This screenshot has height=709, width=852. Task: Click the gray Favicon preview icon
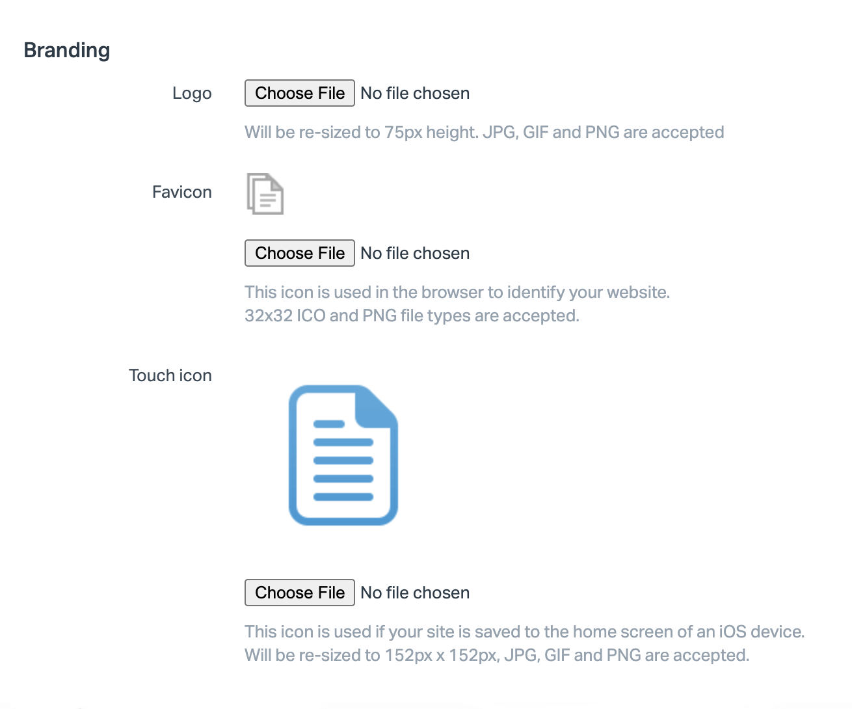pos(265,194)
